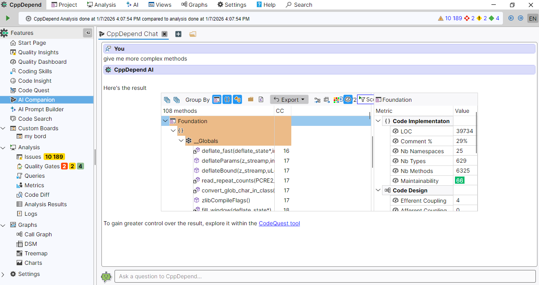539x285 pixels.
Task: Close the CppDepend Chat tab
Action: 164,34
